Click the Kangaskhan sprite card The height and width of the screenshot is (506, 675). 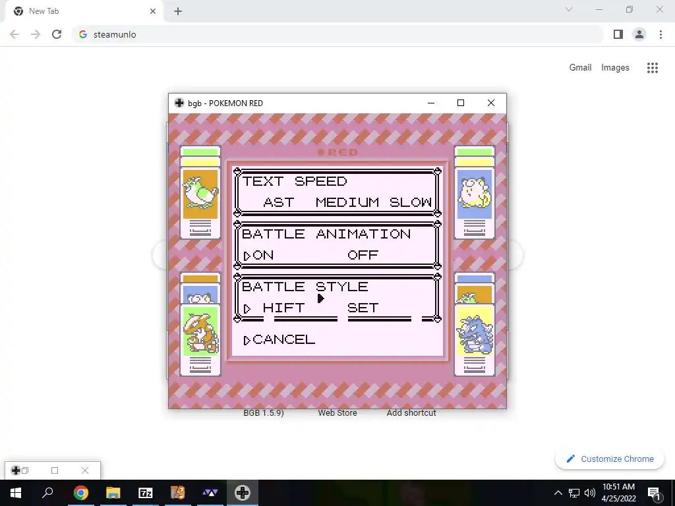(200, 340)
